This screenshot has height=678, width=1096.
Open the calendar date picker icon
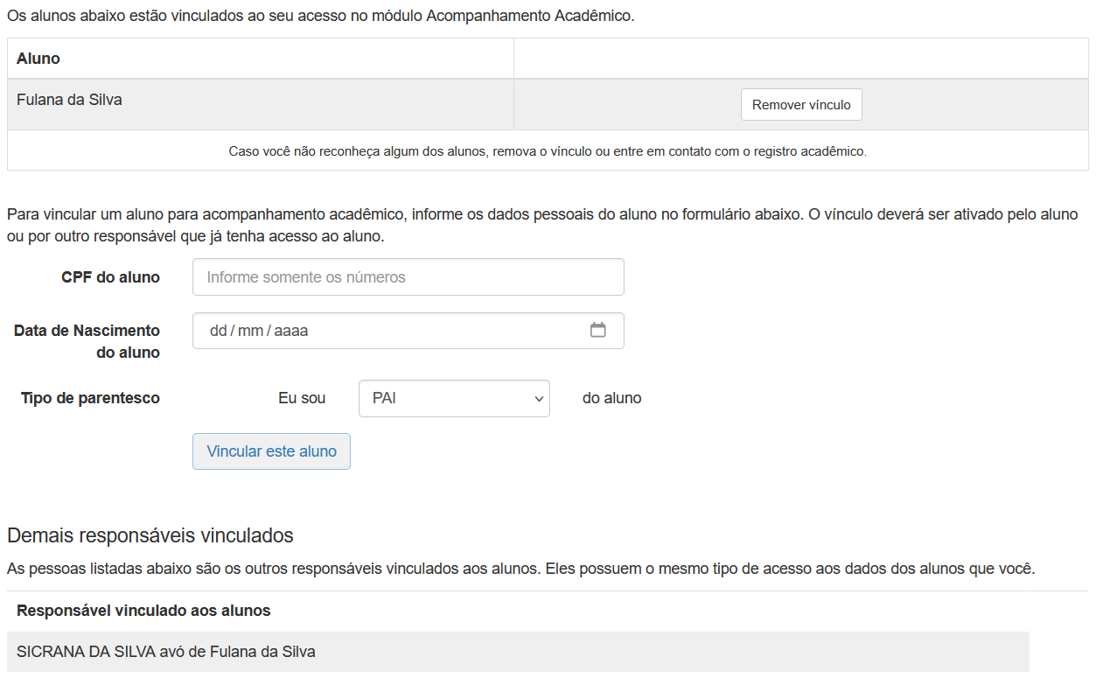[599, 331]
